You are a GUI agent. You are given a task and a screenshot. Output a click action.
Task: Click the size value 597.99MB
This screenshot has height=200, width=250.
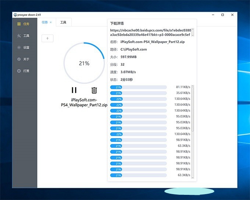(x=129, y=57)
